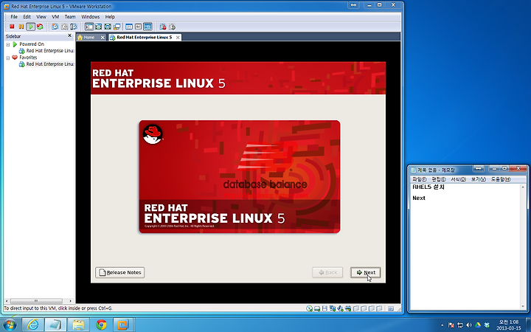The image size is (531, 332).
Task: Take a snapshot using the snapshot toolbar icon
Action: (x=55, y=27)
